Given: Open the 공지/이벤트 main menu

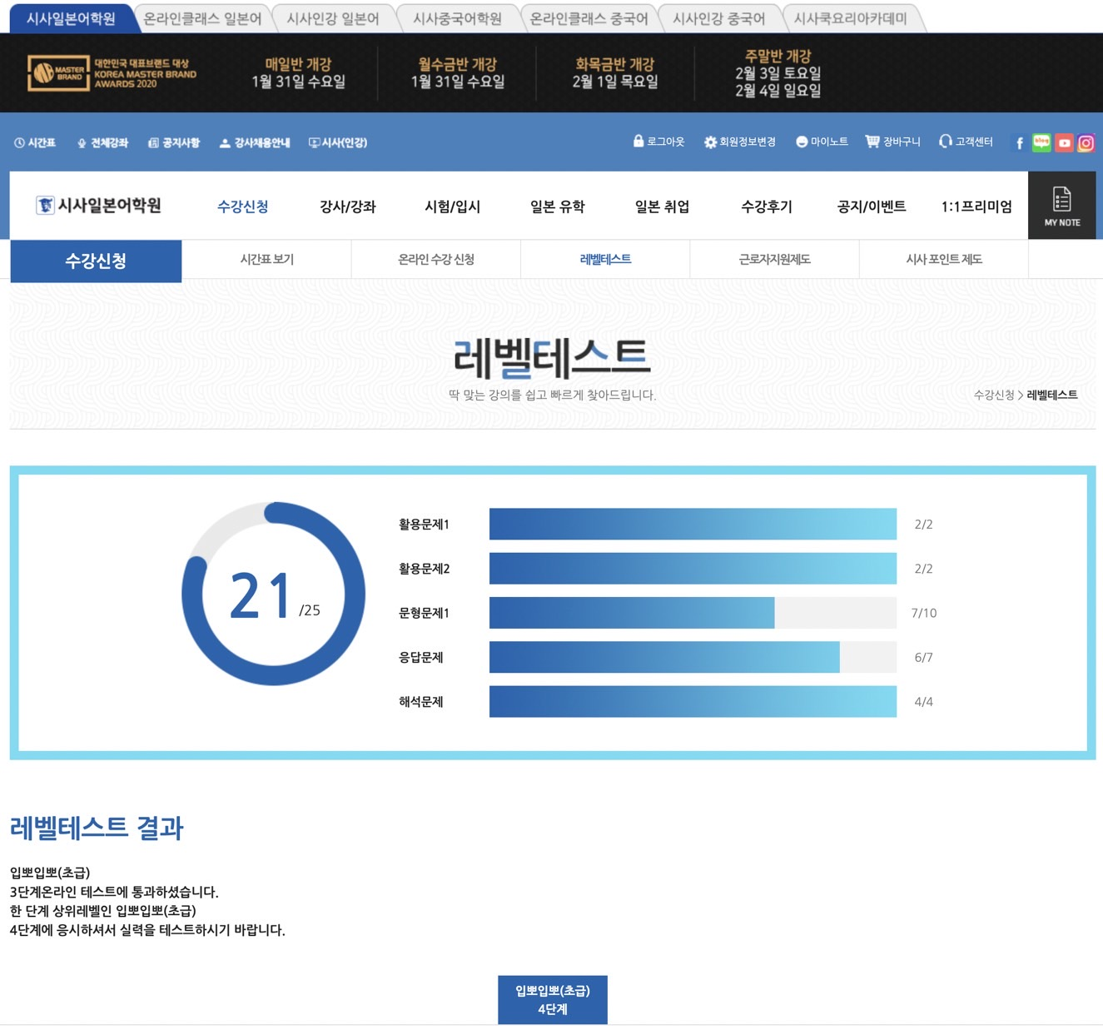Looking at the screenshot, I should [872, 206].
